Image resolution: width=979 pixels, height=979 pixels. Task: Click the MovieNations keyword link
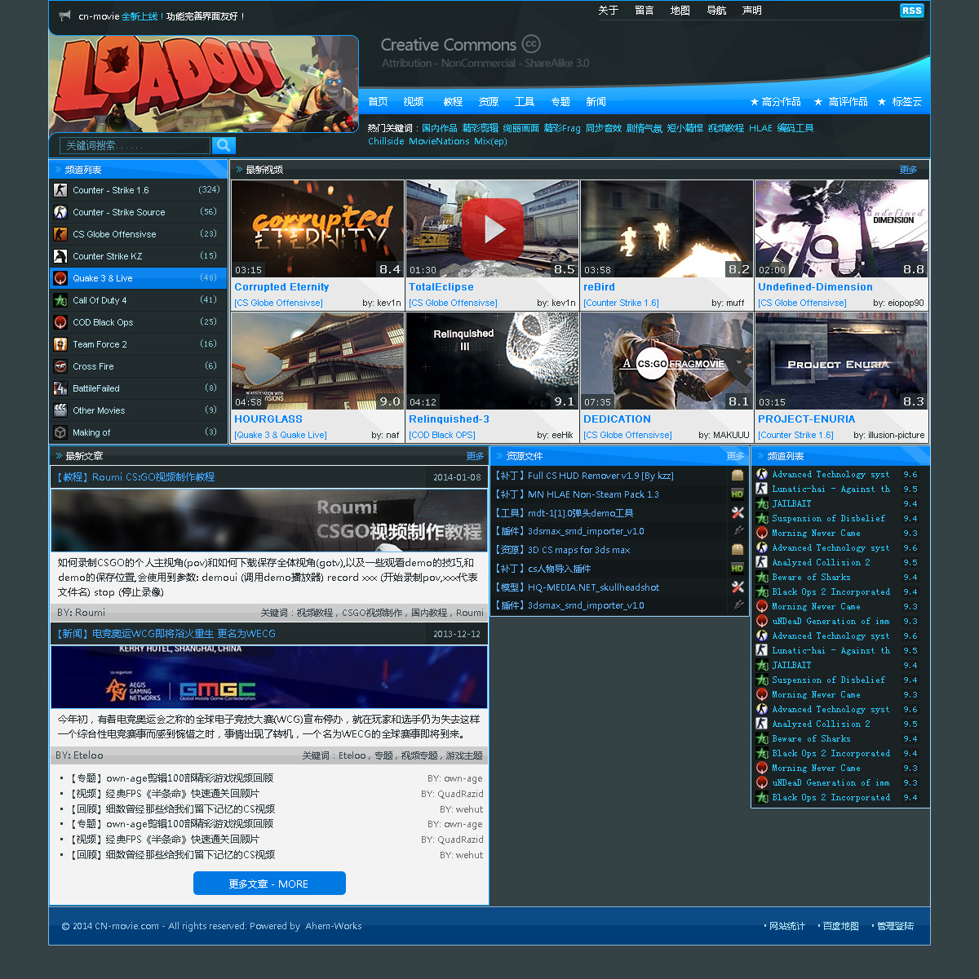[x=439, y=141]
